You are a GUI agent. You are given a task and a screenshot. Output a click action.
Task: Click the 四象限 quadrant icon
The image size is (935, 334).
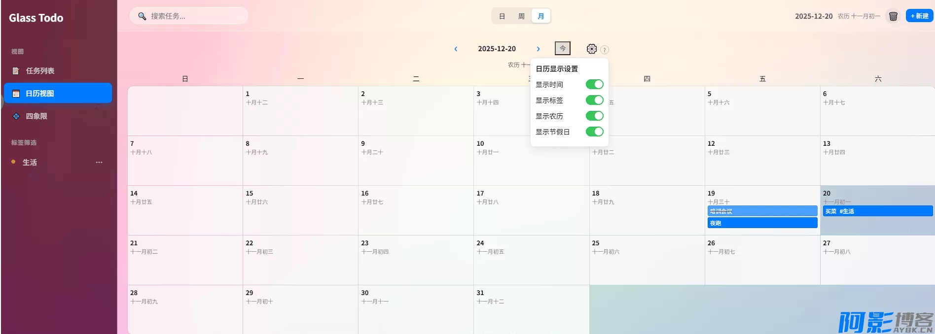[16, 116]
